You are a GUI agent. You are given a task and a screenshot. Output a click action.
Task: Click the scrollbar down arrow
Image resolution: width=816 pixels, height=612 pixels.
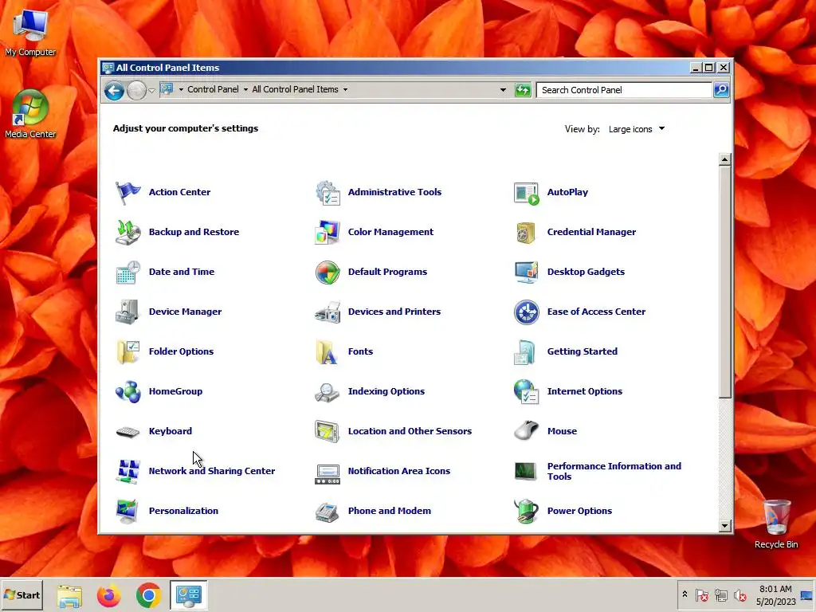pos(725,526)
